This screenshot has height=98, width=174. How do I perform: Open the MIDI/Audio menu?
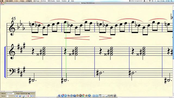pyautogui.click(x=51, y=1)
